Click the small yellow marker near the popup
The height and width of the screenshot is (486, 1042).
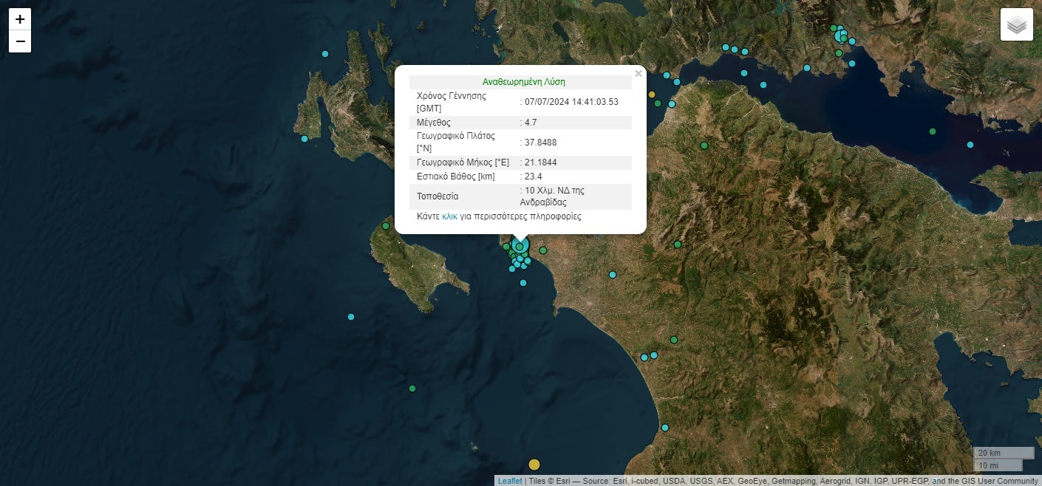(x=651, y=95)
